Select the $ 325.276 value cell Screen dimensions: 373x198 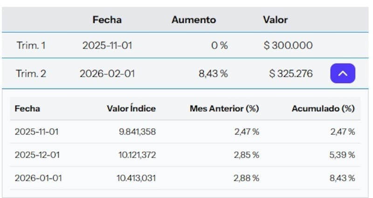coord(291,74)
